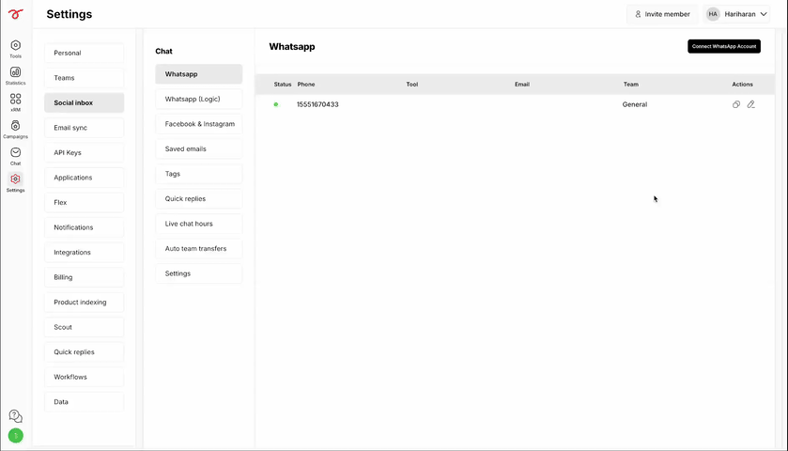Click the HA user avatar
This screenshot has height=451, width=788.
[713, 14]
